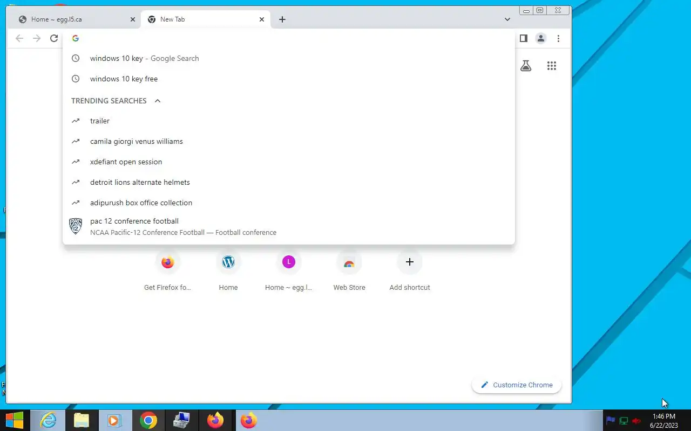Collapse the Trending Searches section
Viewport: 691px width, 431px height.
(x=158, y=101)
